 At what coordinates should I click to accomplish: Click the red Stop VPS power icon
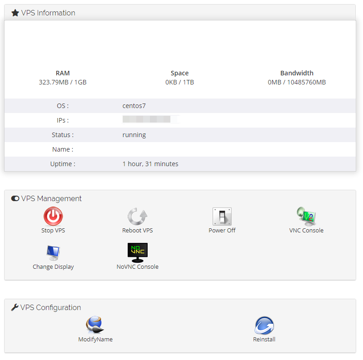[53, 216]
